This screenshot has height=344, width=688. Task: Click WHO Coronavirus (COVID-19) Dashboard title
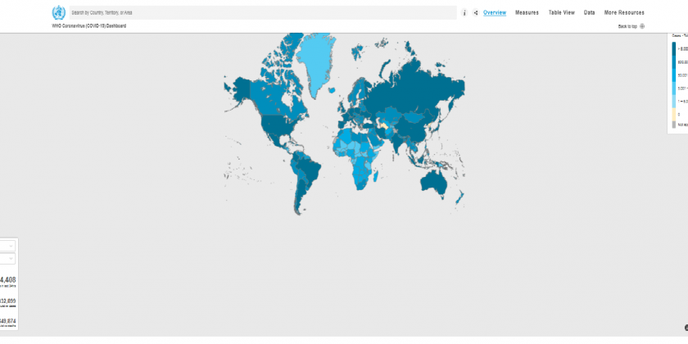tap(88, 26)
